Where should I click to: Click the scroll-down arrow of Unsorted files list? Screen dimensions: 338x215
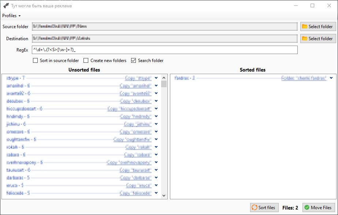pos(164,196)
